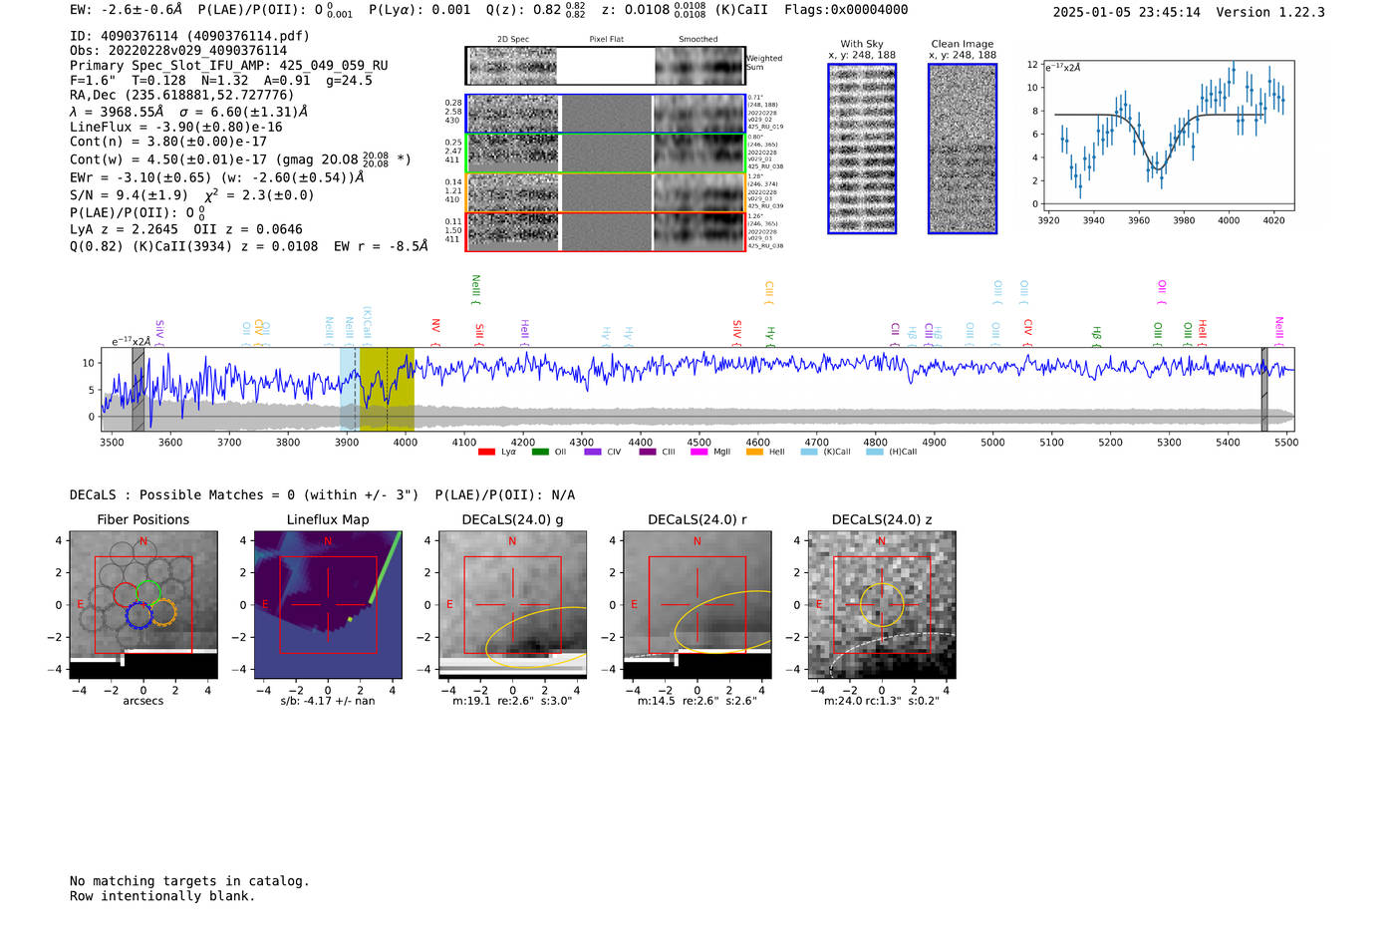Click the red Lyα legend swatch

click(486, 453)
